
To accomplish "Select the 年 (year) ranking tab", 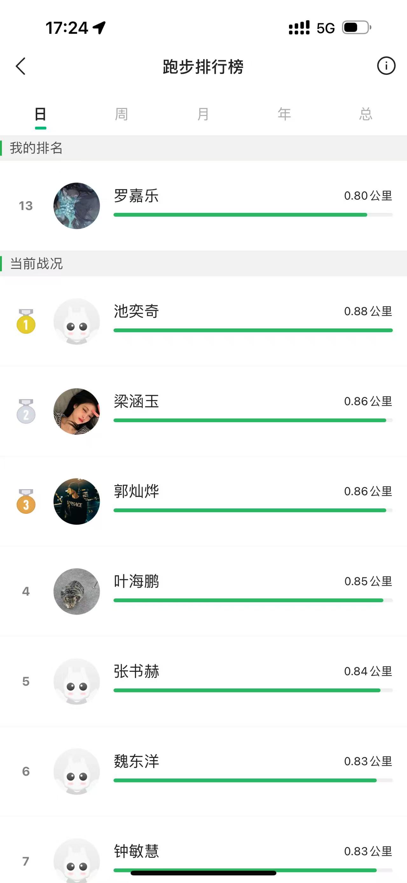I will [x=285, y=114].
